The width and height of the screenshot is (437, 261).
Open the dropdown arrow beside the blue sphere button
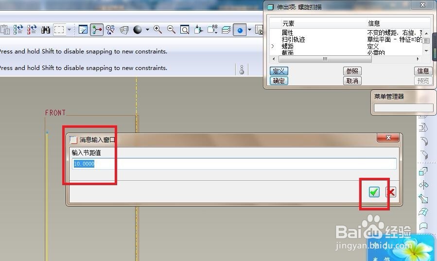(x=250, y=30)
